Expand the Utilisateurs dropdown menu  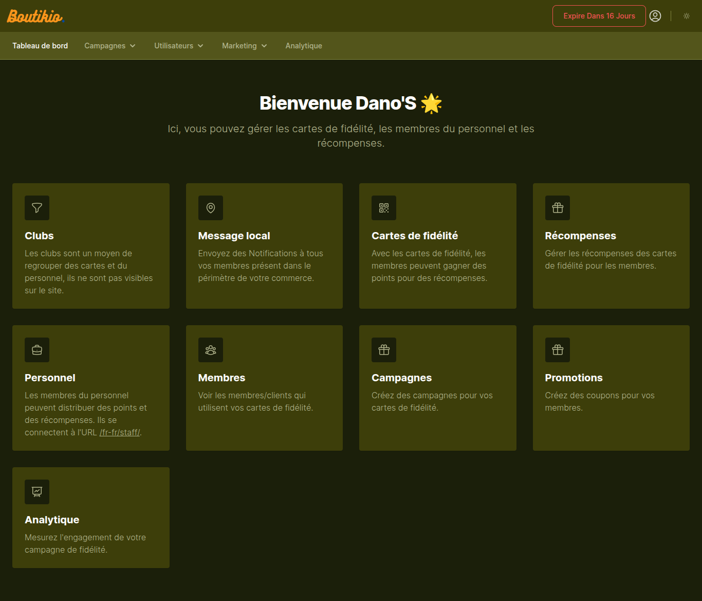(179, 46)
